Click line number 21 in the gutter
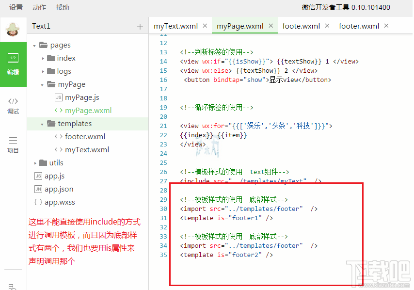Screen dimensions: 414x290 pyautogui.click(x=163, y=126)
